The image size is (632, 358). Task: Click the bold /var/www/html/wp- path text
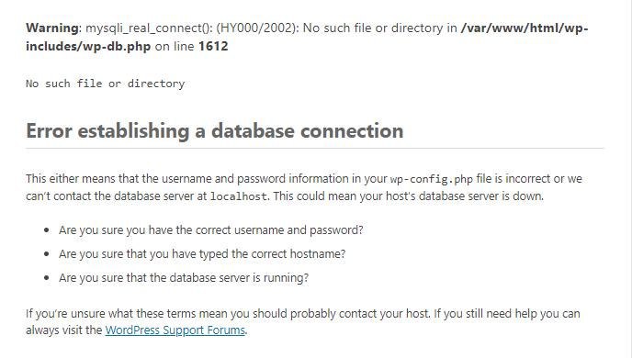(525, 28)
